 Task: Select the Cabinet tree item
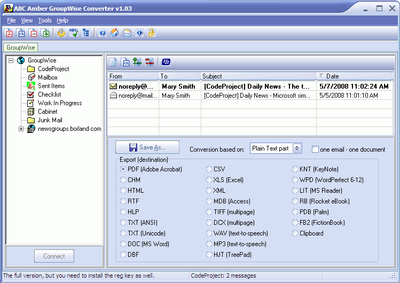tap(48, 112)
